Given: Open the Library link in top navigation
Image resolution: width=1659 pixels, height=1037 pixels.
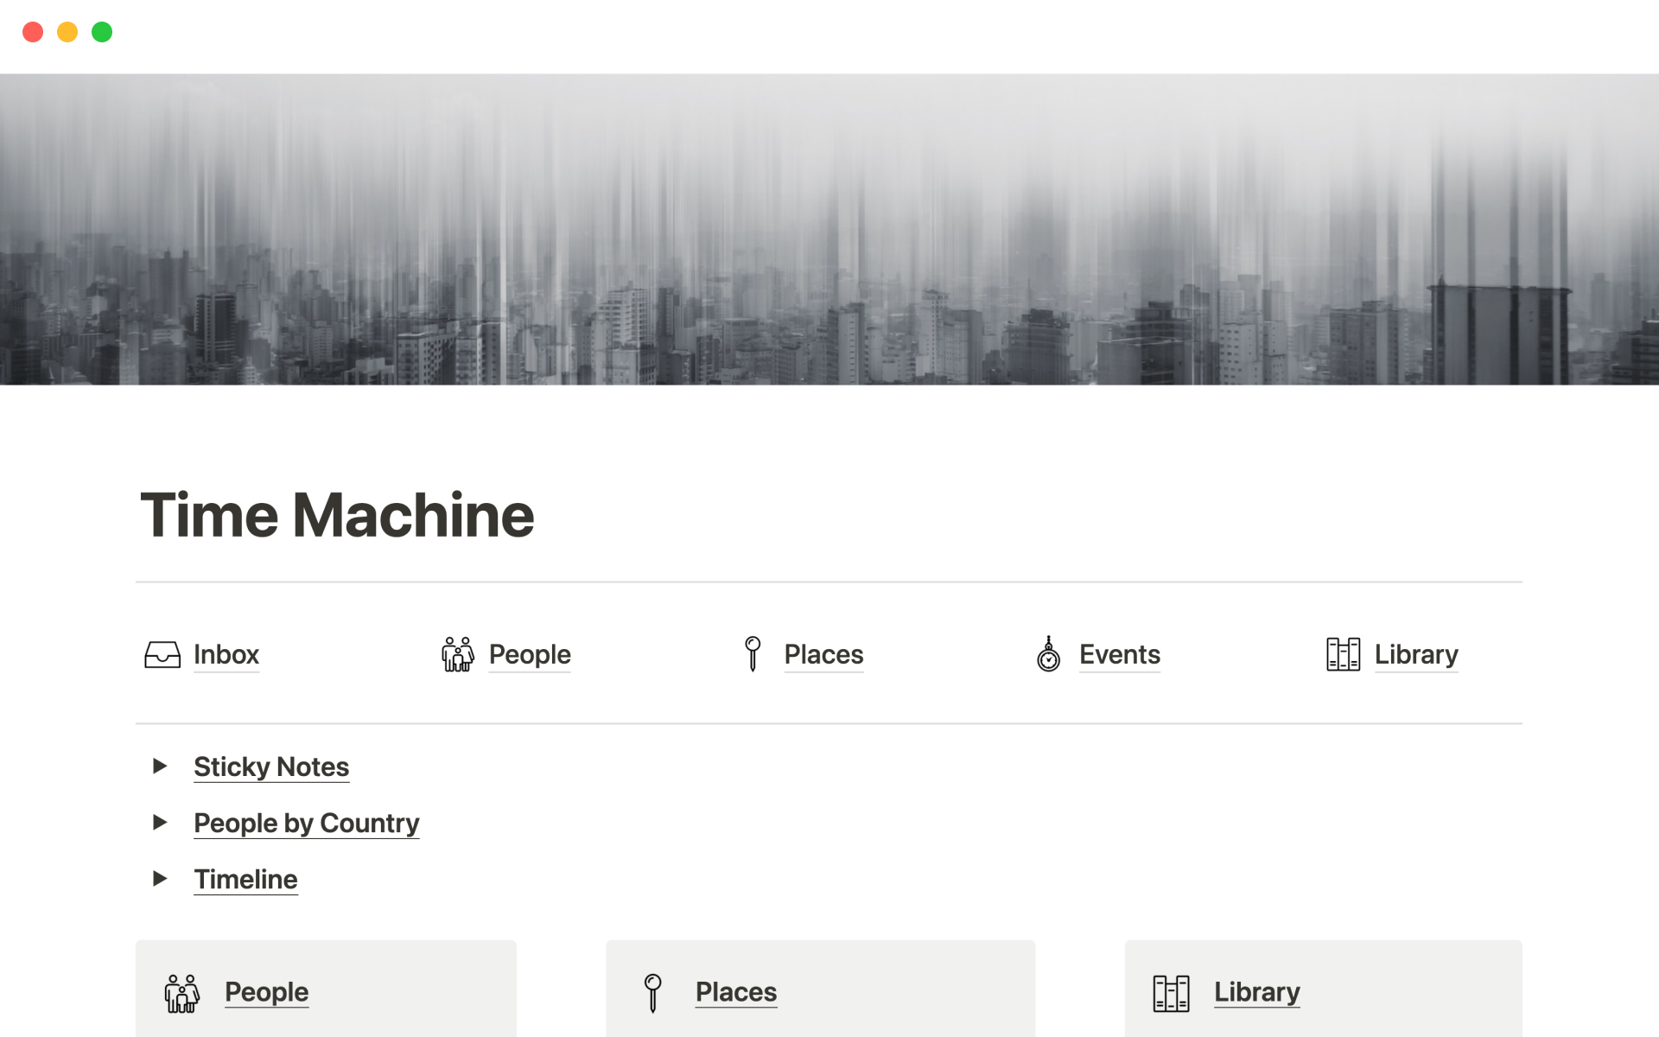Looking at the screenshot, I should 1415,655.
